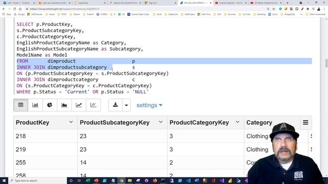The image size is (328, 184).
Task: Open Visual Studio Code from taskbar
Action: 188,180
